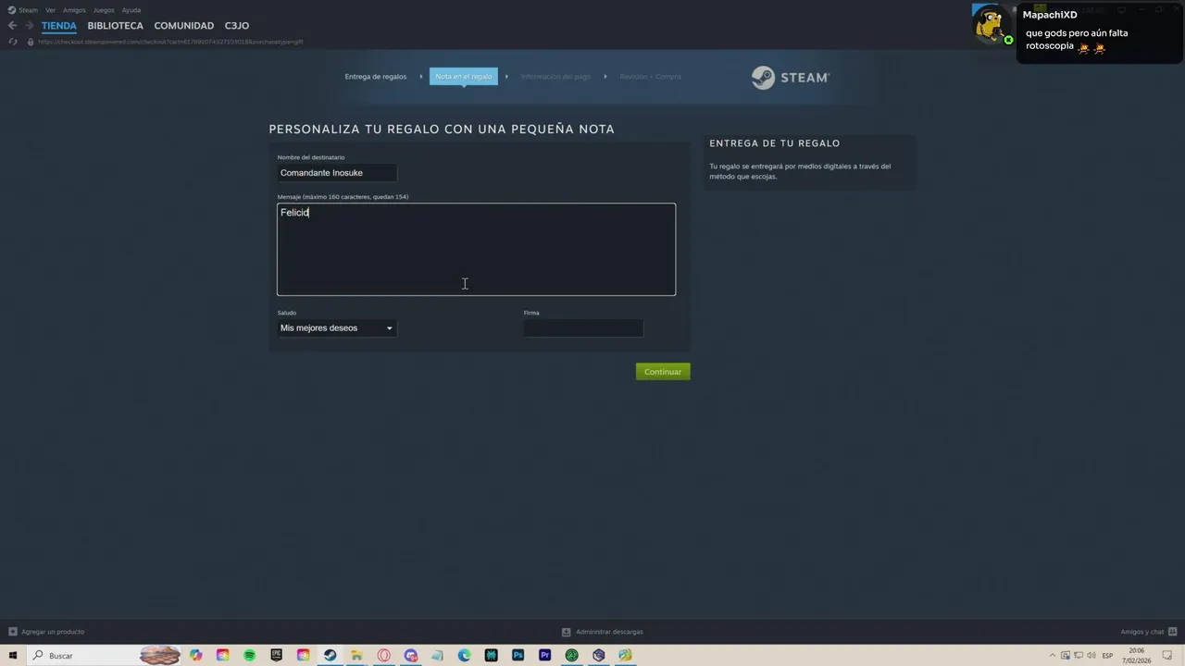Open the Amigos menu
This screenshot has width=1185, height=666.
point(74,10)
